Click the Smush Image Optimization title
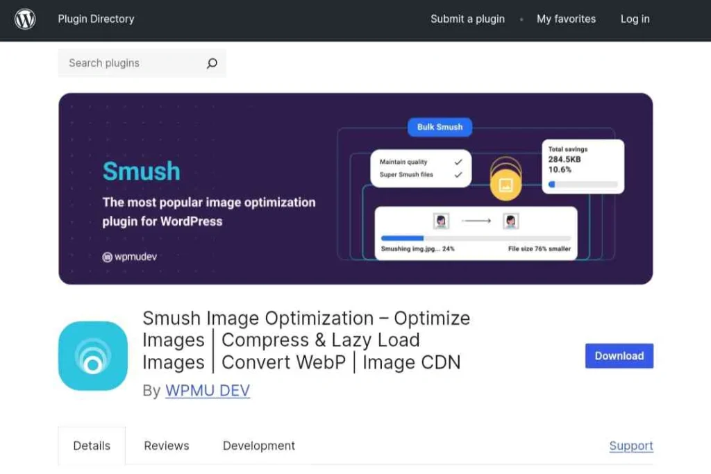 (x=306, y=340)
